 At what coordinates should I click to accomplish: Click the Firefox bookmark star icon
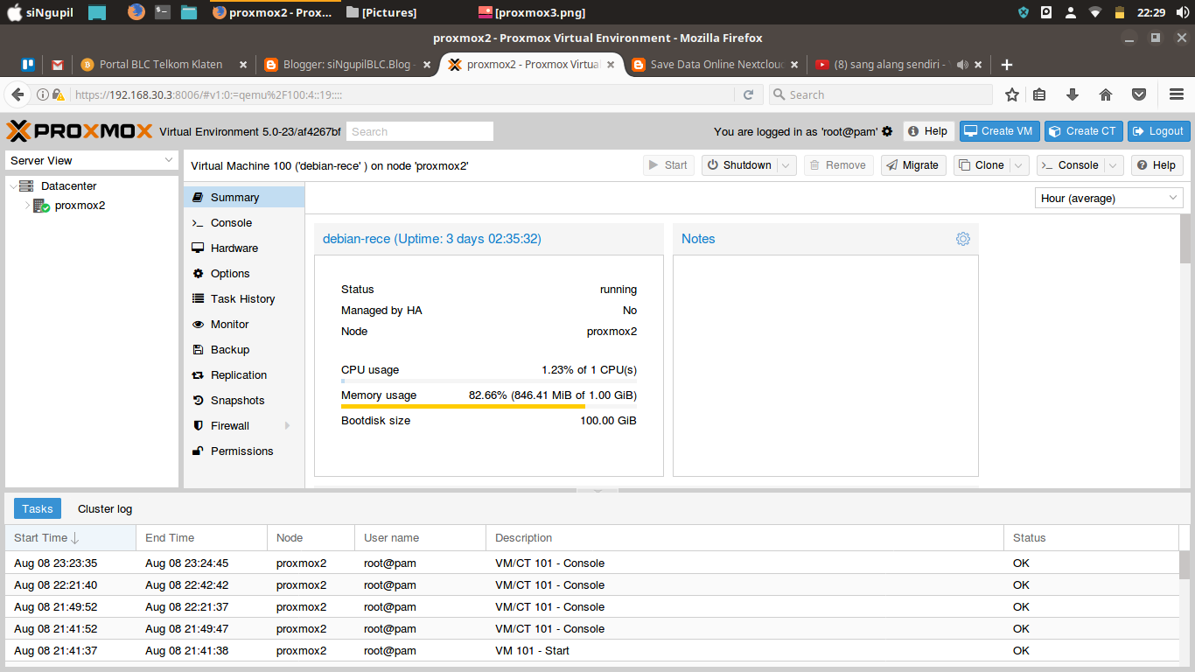1012,94
